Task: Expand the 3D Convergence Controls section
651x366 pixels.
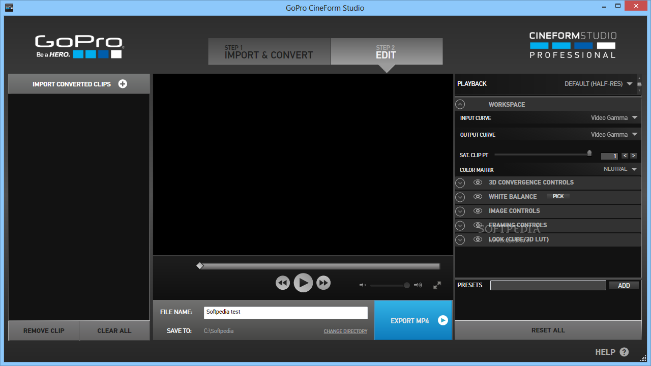Action: (x=460, y=183)
